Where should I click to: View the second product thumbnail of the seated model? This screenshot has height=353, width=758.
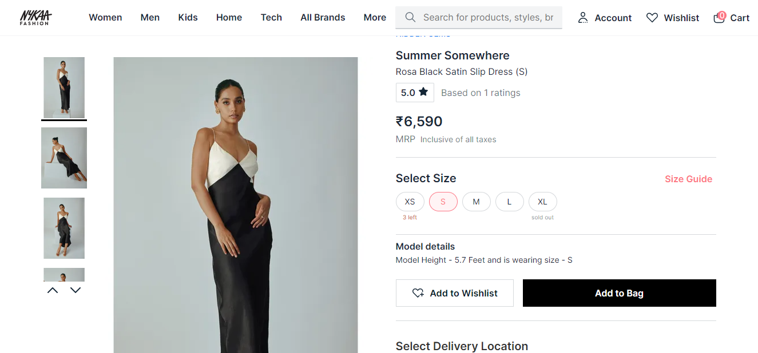(64, 158)
